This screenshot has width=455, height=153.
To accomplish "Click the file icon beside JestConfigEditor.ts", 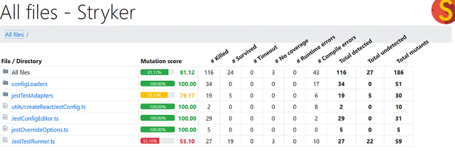I will click(x=5, y=118).
